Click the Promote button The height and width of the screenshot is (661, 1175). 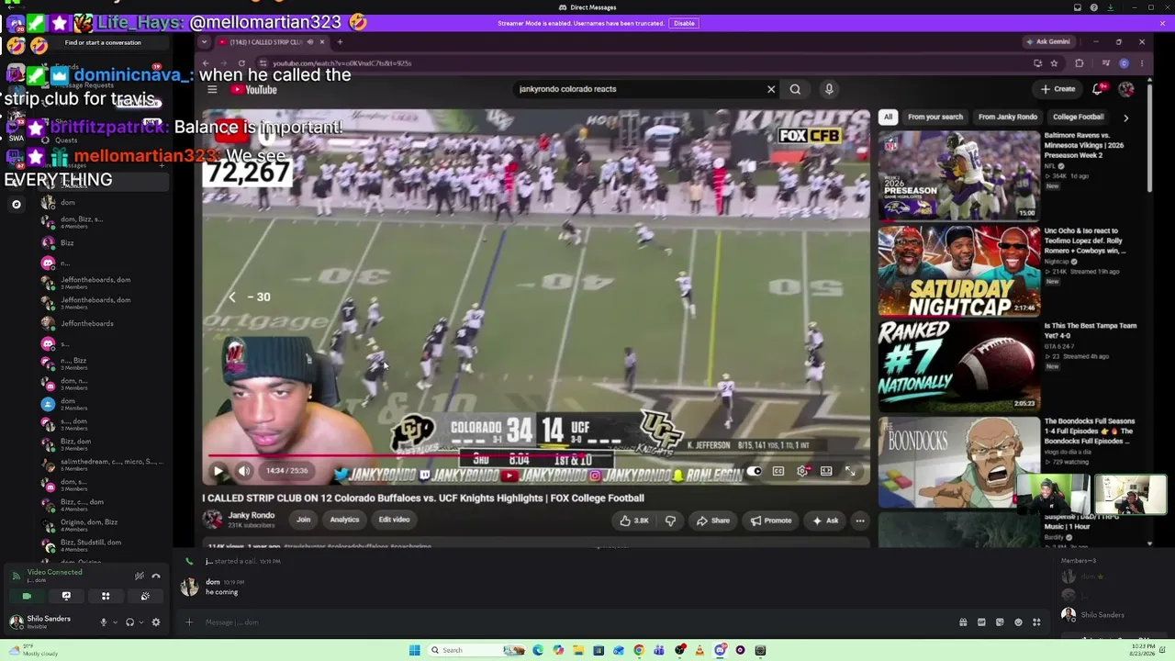[771, 521]
